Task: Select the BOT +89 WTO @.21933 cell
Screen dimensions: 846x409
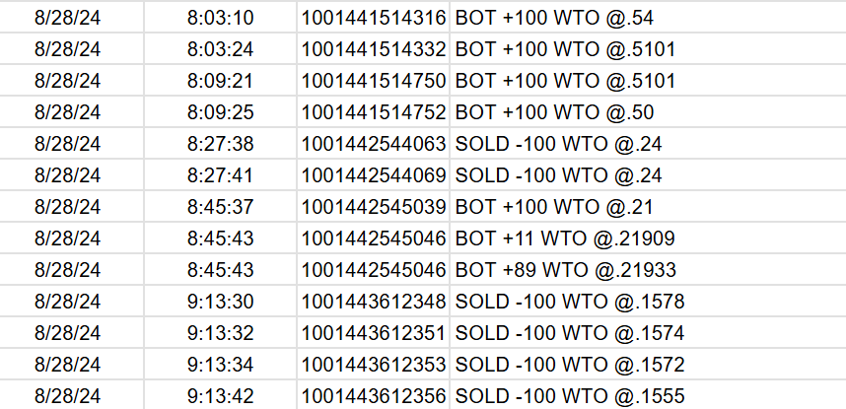Action: click(565, 270)
